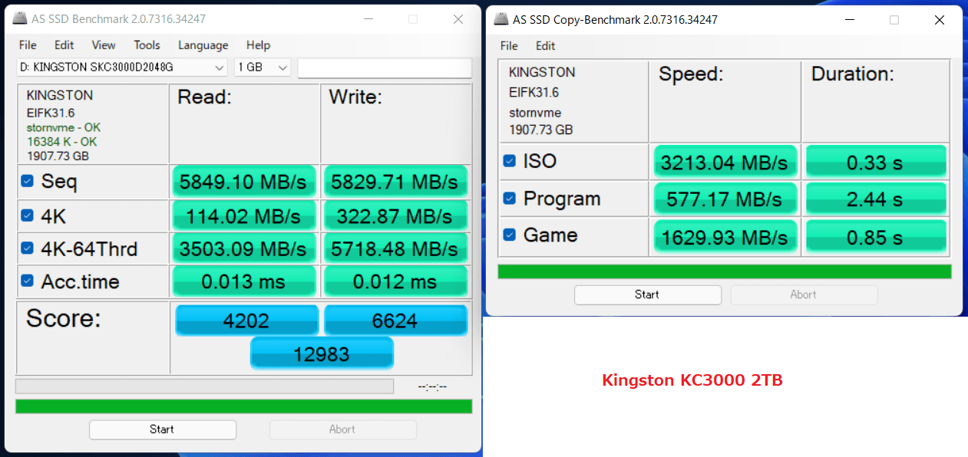
Task: Open the Edit menu in AS SSD Benchmark window
Action: [64, 45]
